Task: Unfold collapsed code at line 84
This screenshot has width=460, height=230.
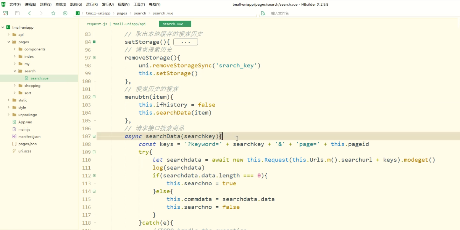Action: click(x=94, y=42)
